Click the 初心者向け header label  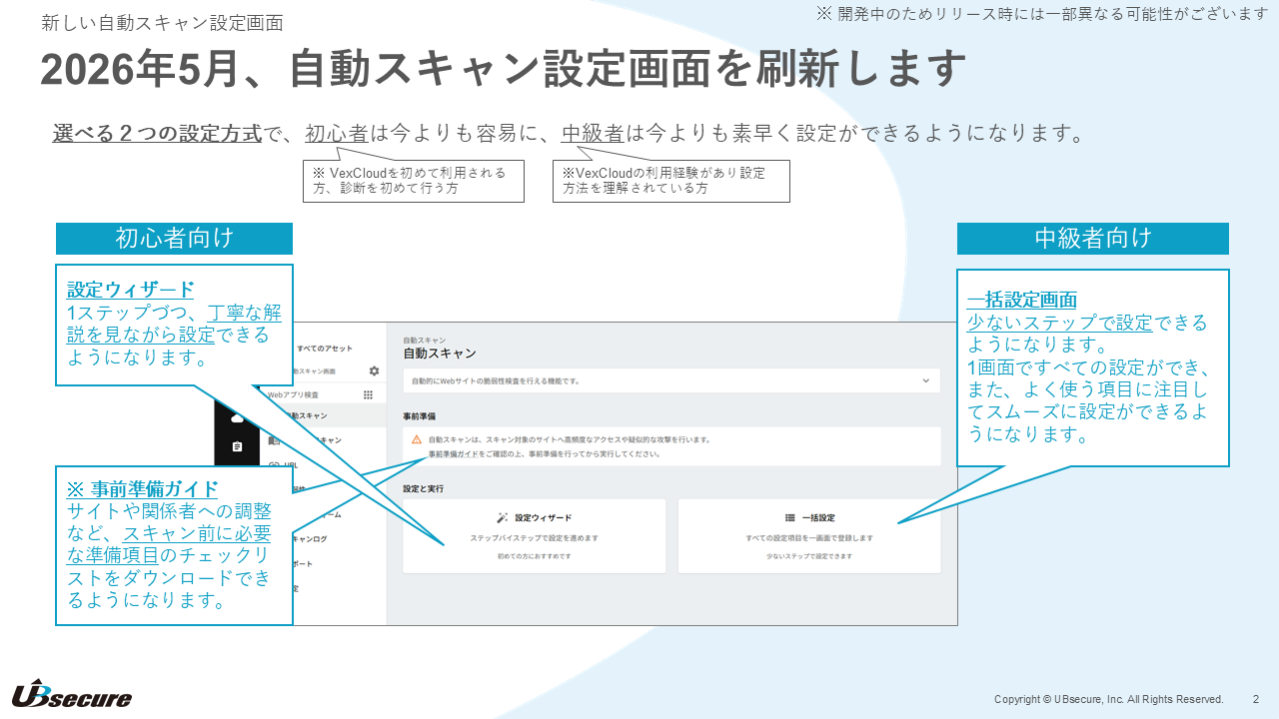pyautogui.click(x=174, y=239)
